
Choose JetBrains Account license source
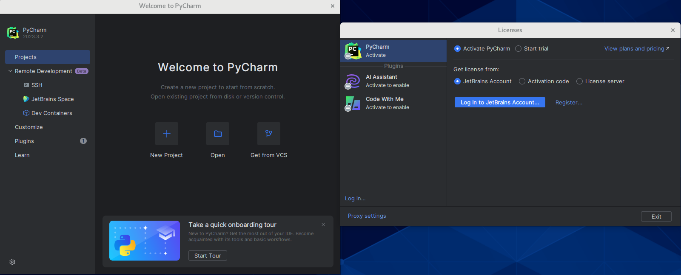458,81
